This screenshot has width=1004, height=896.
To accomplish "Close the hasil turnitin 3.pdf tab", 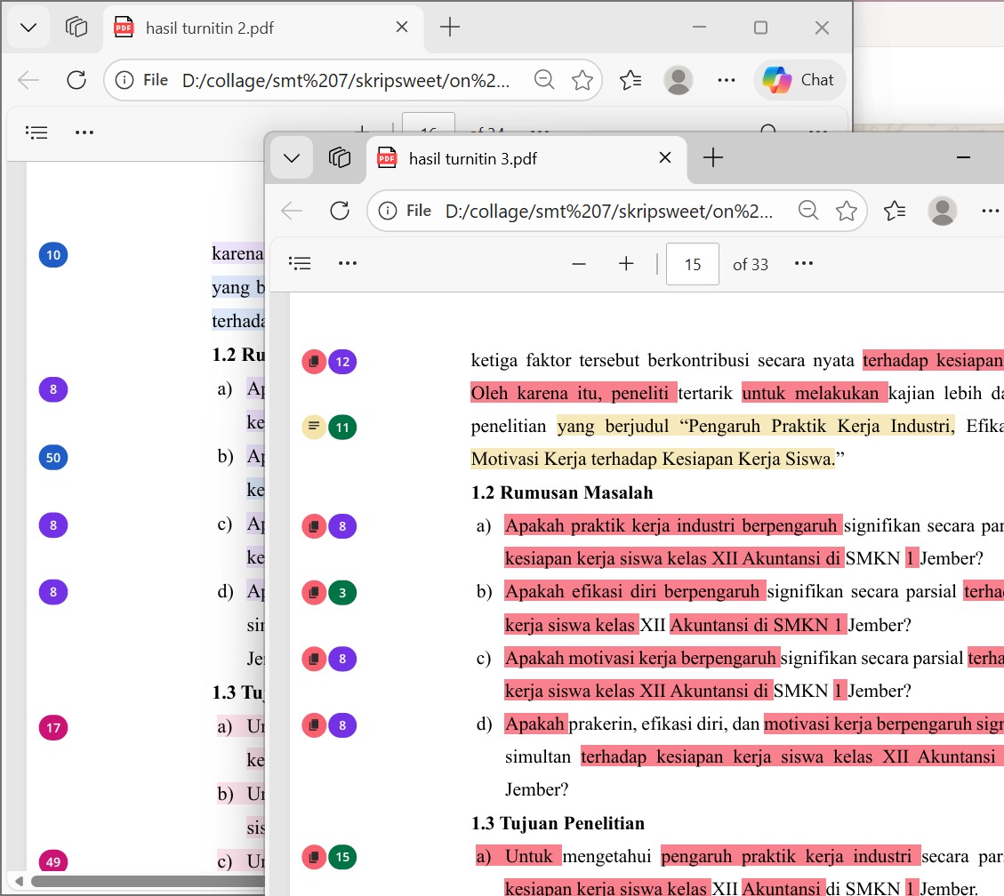I will tap(665, 157).
